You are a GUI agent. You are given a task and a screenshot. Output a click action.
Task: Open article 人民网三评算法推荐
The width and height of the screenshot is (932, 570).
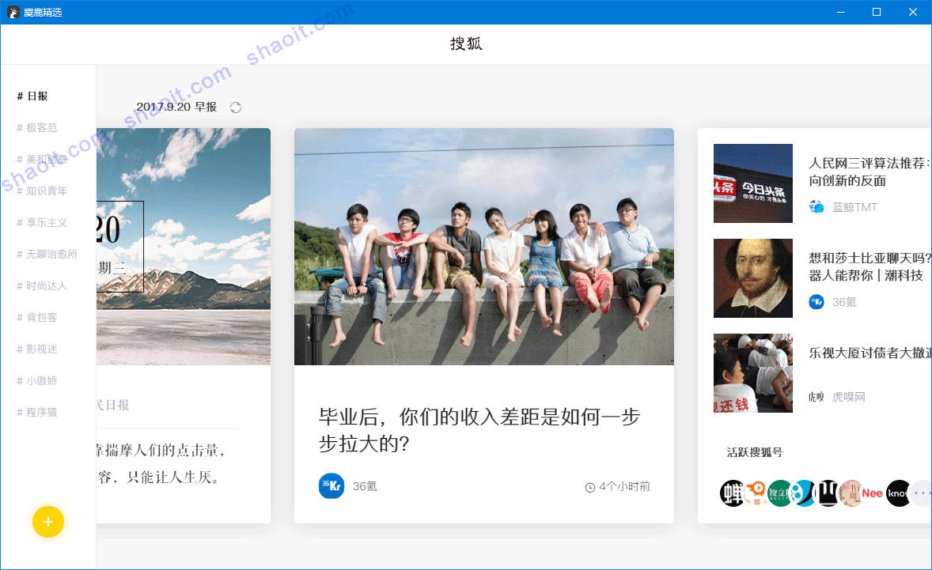(869, 172)
